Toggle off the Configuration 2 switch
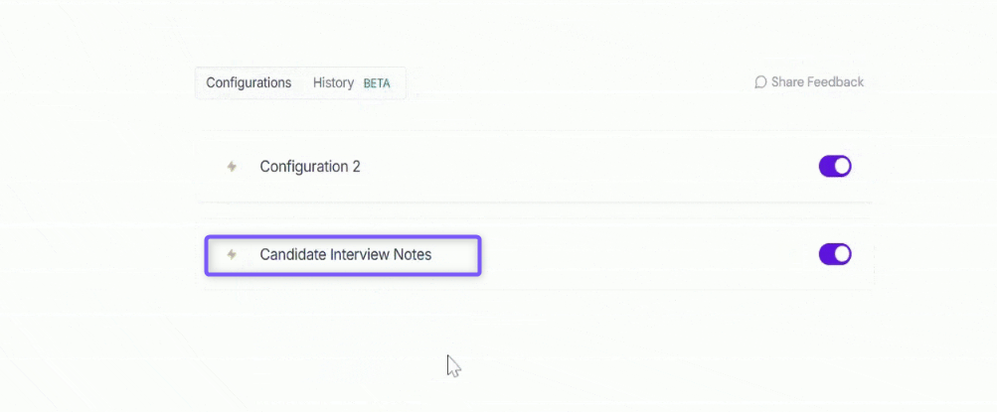The height and width of the screenshot is (412, 997). point(835,167)
